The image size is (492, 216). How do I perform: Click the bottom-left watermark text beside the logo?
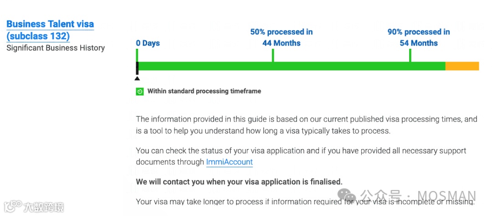[x=44, y=207]
